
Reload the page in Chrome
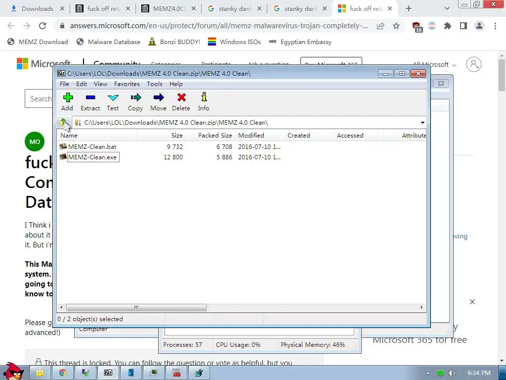tap(42, 26)
